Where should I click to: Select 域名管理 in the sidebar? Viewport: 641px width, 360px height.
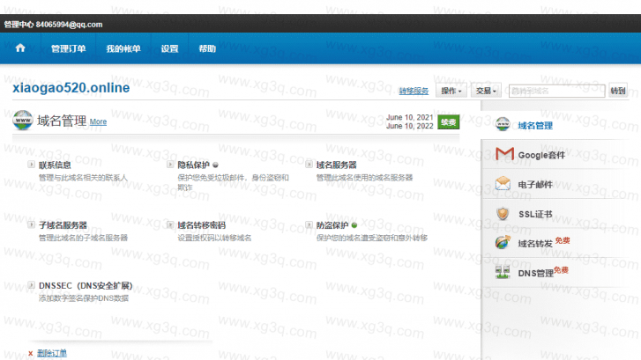[535, 125]
